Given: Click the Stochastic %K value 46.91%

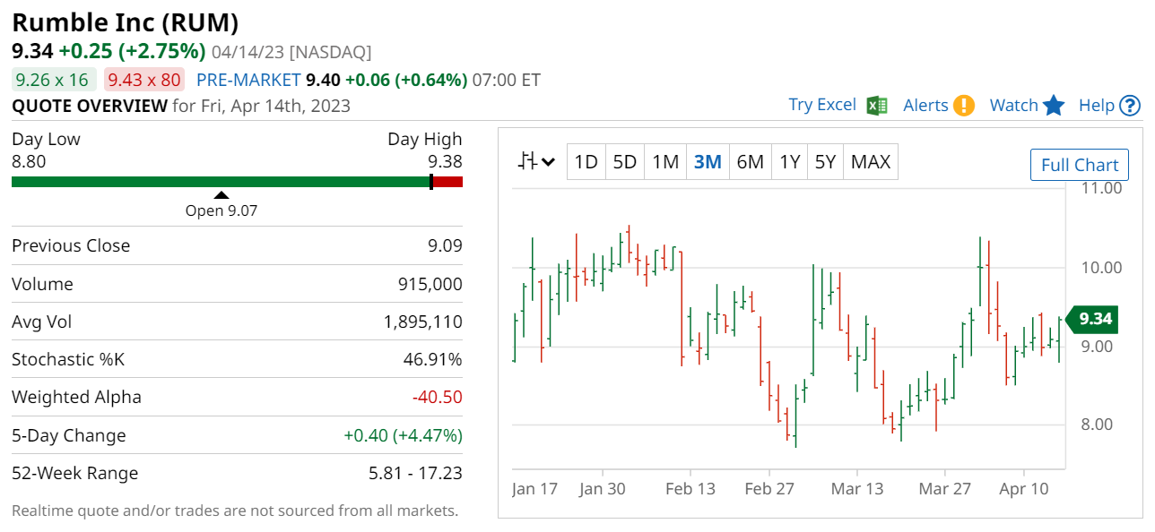Looking at the screenshot, I should 433,359.
